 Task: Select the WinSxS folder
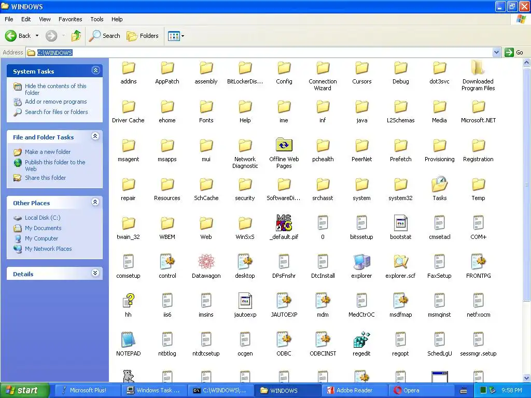pyautogui.click(x=245, y=223)
